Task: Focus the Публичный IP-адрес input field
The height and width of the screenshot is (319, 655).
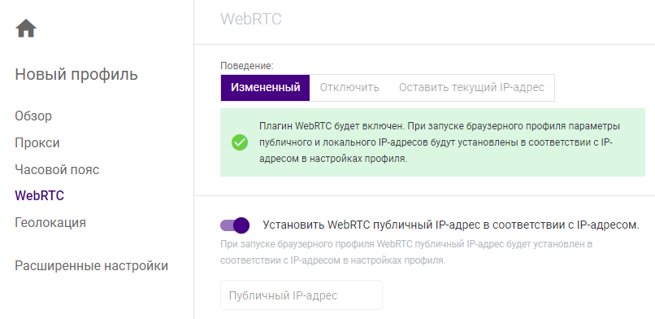Action: tap(301, 295)
